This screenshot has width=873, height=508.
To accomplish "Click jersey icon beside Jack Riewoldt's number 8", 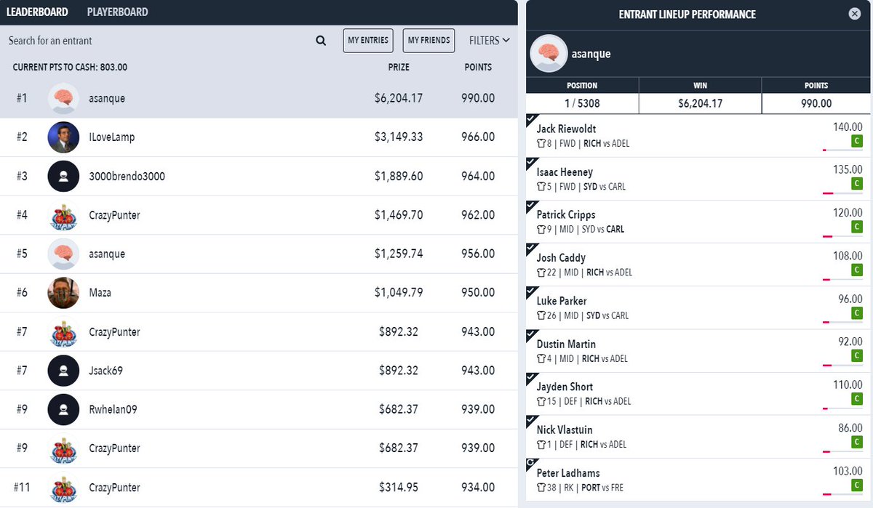I will click(x=541, y=144).
